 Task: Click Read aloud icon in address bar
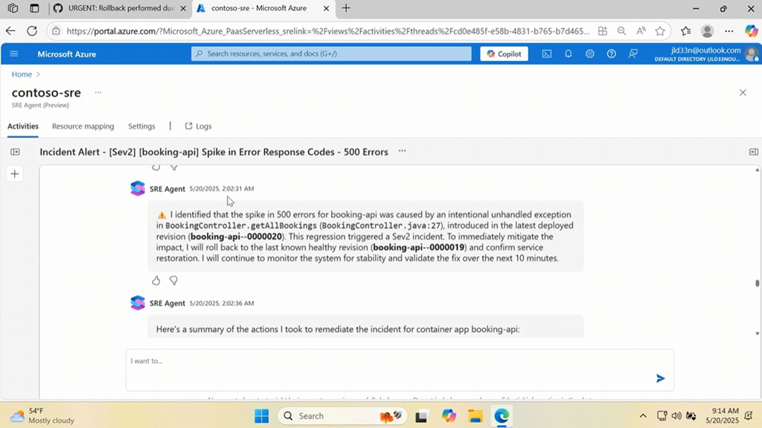(641, 31)
